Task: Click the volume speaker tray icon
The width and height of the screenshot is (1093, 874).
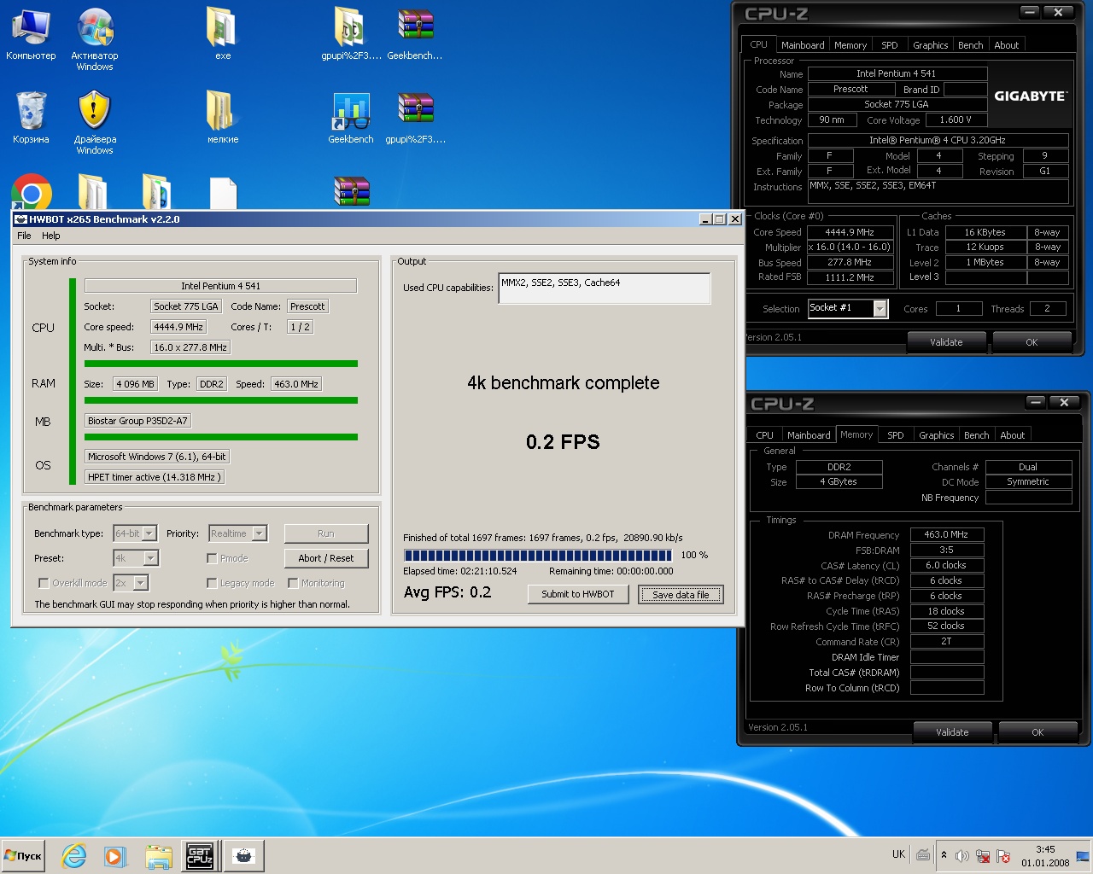Action: (962, 856)
